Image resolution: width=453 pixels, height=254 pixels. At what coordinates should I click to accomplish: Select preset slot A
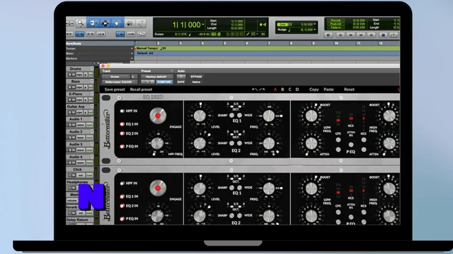(275, 90)
